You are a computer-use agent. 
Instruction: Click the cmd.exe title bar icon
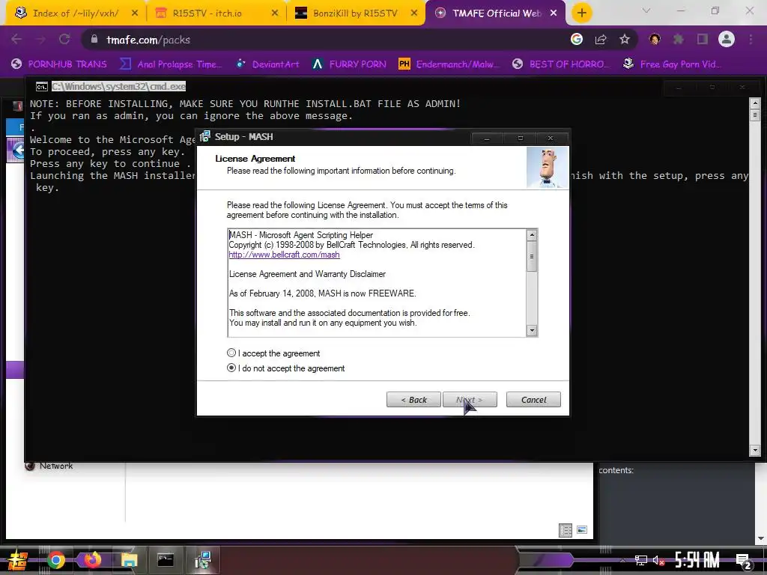(x=42, y=87)
